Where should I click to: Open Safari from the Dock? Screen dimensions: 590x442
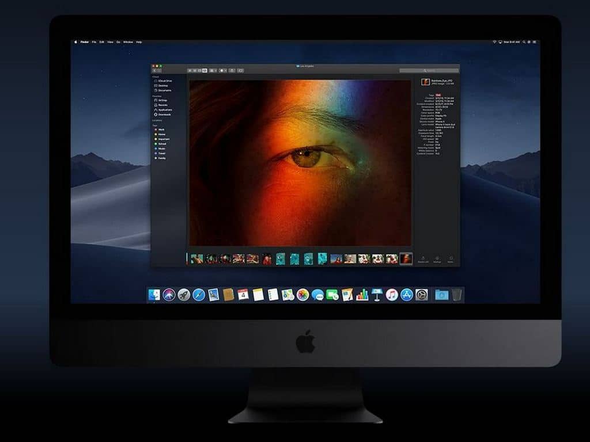[199, 295]
